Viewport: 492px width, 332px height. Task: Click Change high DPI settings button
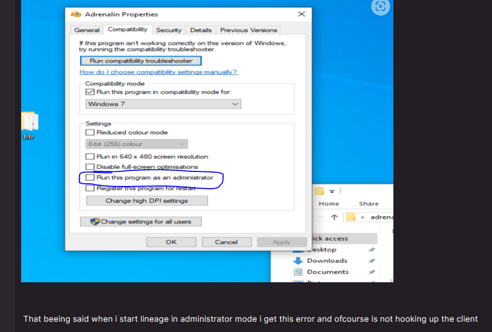(147, 201)
